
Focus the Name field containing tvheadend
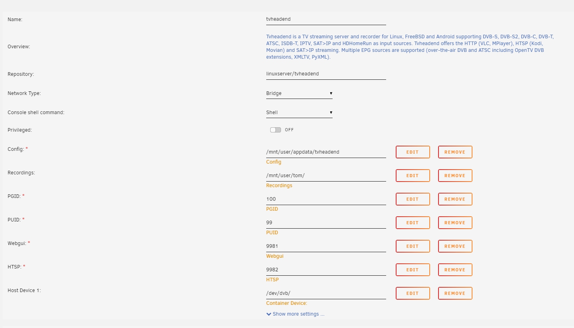click(x=326, y=19)
